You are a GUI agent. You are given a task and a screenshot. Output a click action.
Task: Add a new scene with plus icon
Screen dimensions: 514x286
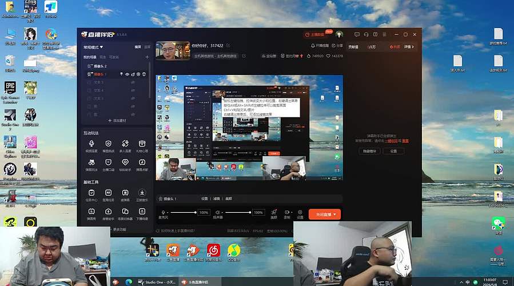pos(147,57)
